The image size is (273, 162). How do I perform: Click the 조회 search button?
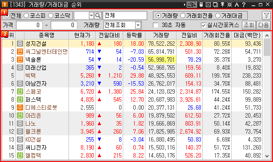(249, 25)
